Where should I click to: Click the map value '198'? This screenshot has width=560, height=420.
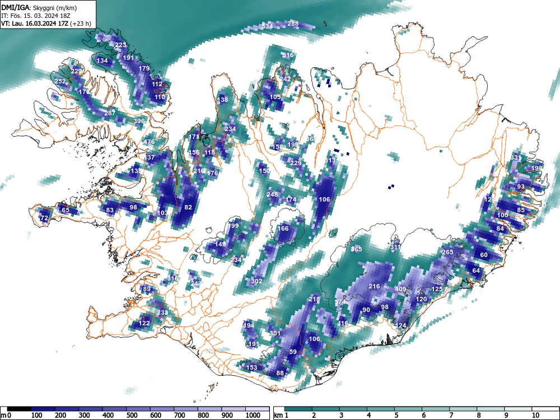point(537,167)
